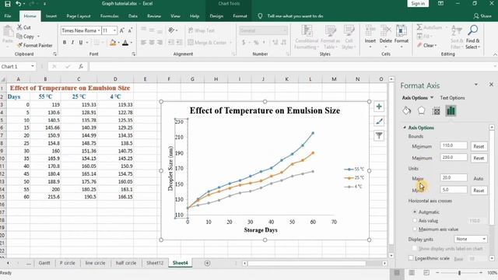This screenshot has width=498, height=280.
Task: Add a new sheet with plus icon
Action: (208, 263)
